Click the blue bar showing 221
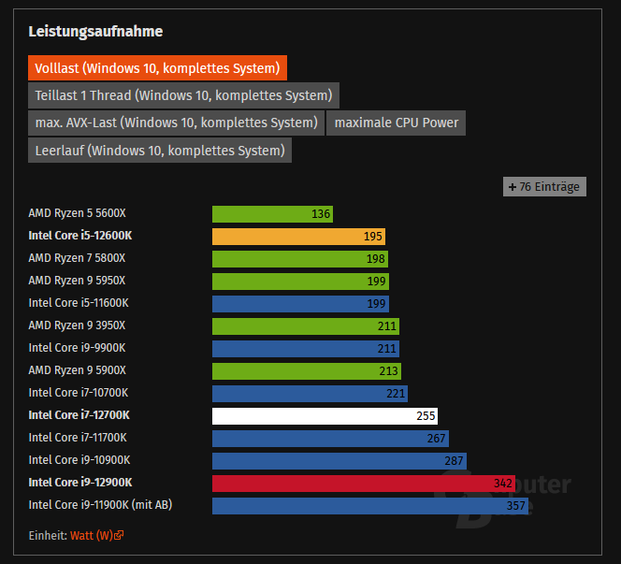The height and width of the screenshot is (564, 621). tap(310, 394)
